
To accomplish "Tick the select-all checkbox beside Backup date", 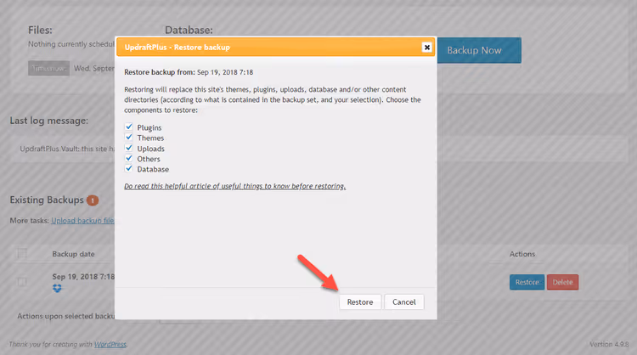I will [22, 253].
